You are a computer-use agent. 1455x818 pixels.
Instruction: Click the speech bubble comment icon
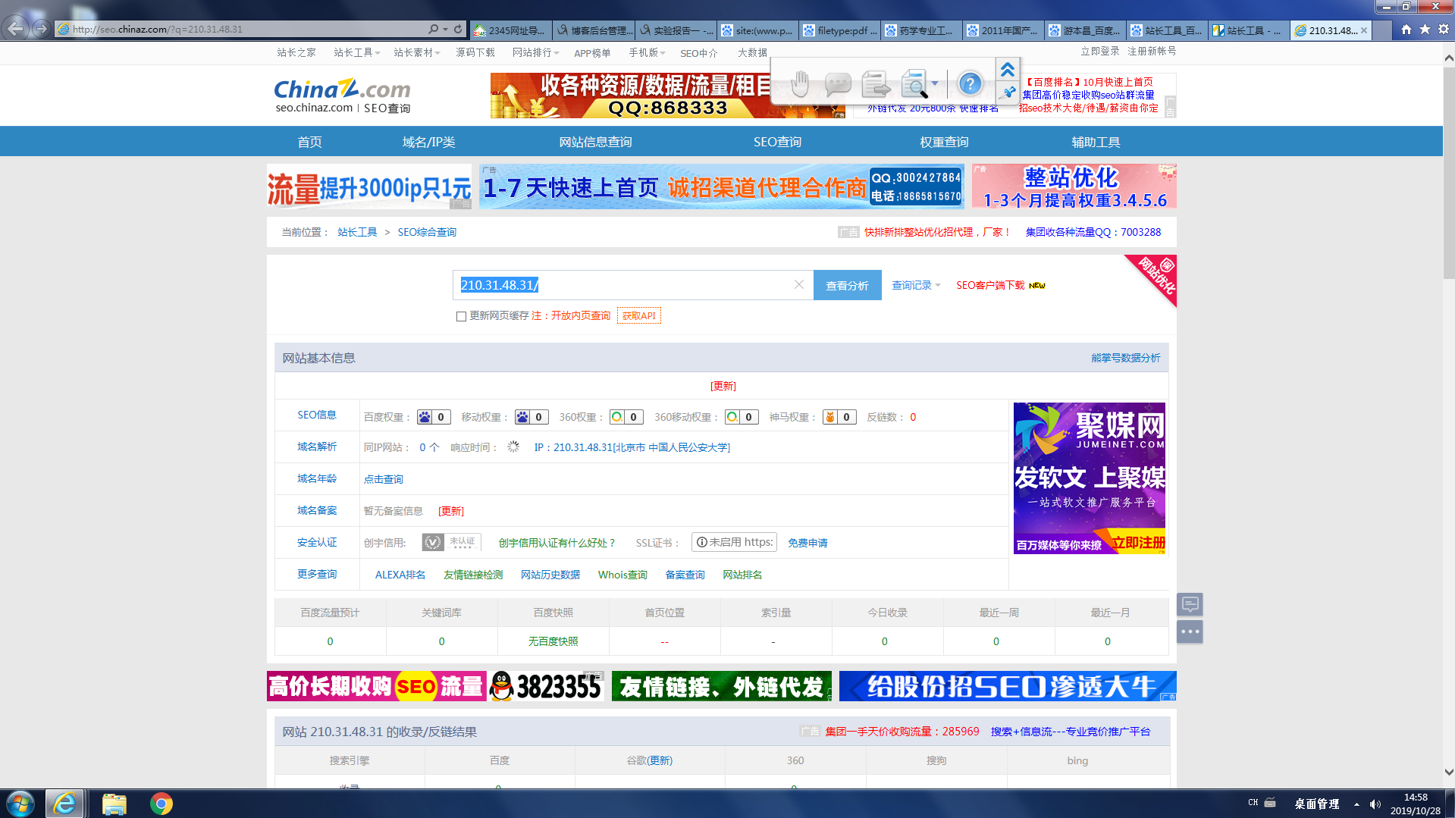pyautogui.click(x=837, y=83)
